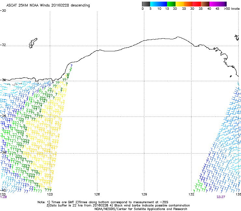Click the 'Times are GMT' note line
Viewport: 241px width, 211px height.
click(103, 202)
